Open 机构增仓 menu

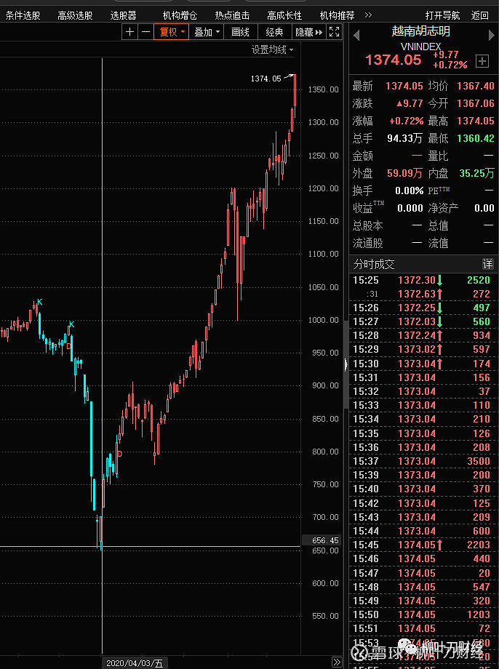(180, 16)
